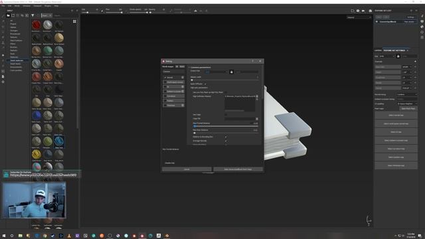Open the Main shader dropdown
The image size is (425, 239).
click(x=409, y=22)
